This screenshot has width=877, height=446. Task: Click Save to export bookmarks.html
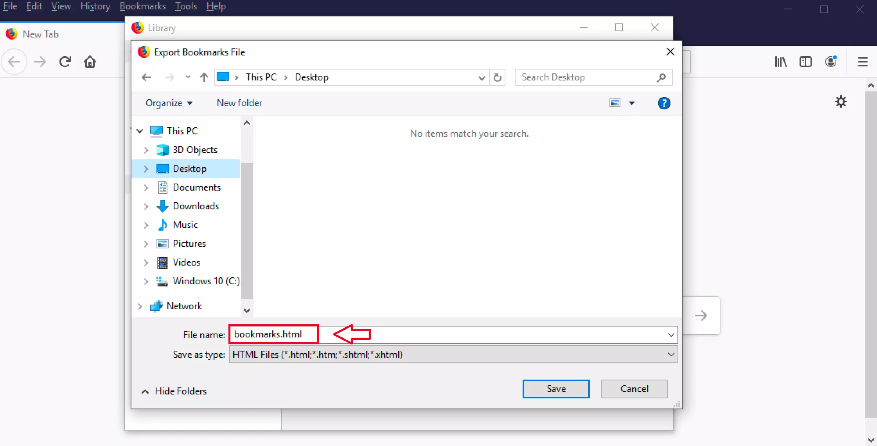(556, 389)
